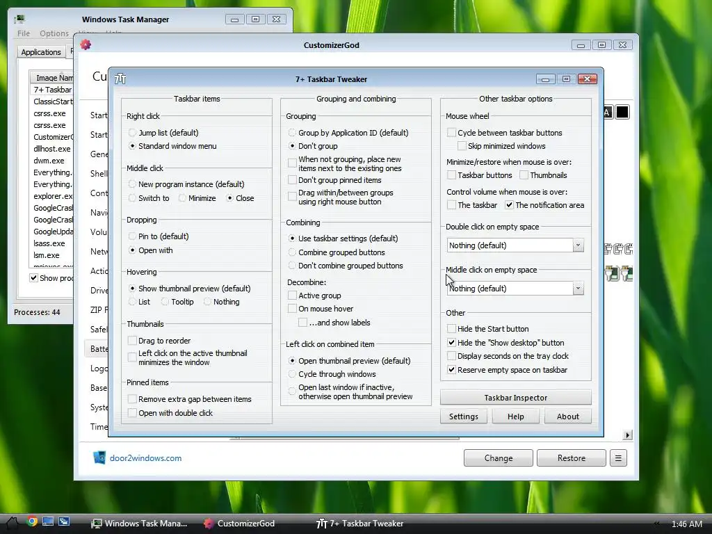Switch to the Applications tab in Task Manager
Screen dimensions: 712x534
pyautogui.click(x=41, y=51)
